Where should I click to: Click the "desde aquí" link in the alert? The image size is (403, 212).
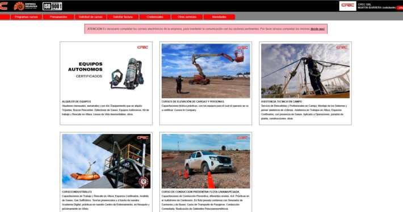[317, 29]
